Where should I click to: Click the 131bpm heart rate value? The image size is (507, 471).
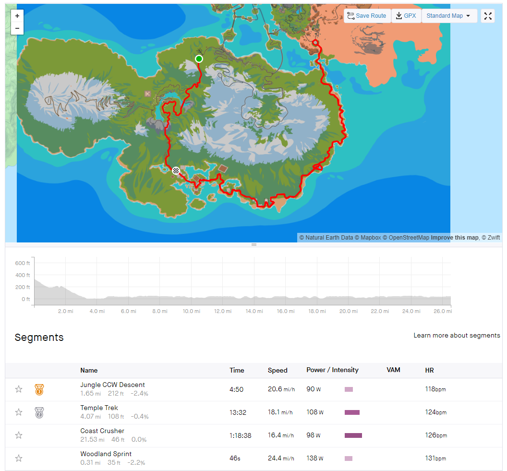(435, 459)
